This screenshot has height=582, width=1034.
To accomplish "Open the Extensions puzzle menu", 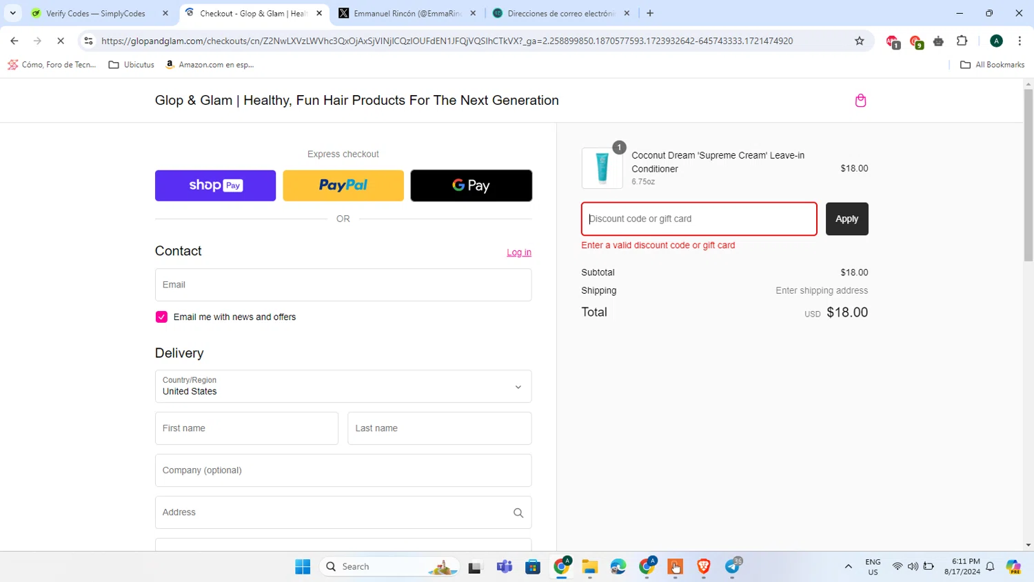I will click(x=962, y=41).
